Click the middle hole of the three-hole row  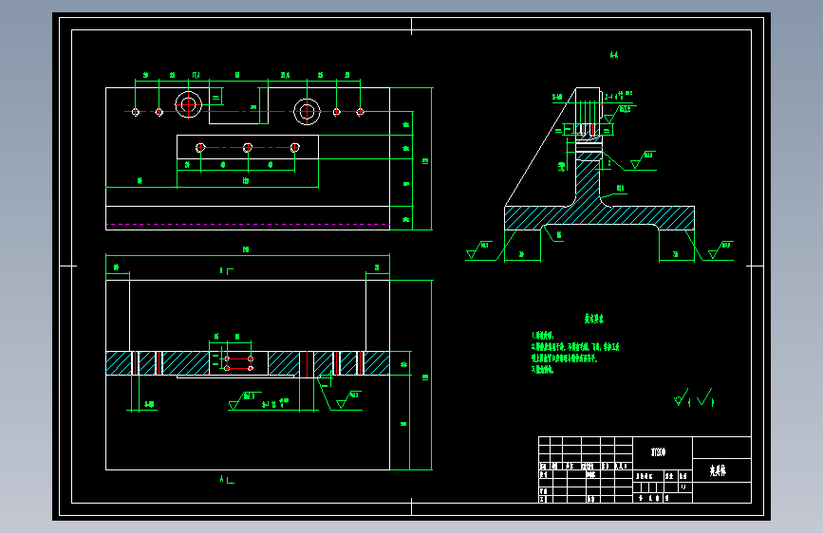click(x=248, y=148)
